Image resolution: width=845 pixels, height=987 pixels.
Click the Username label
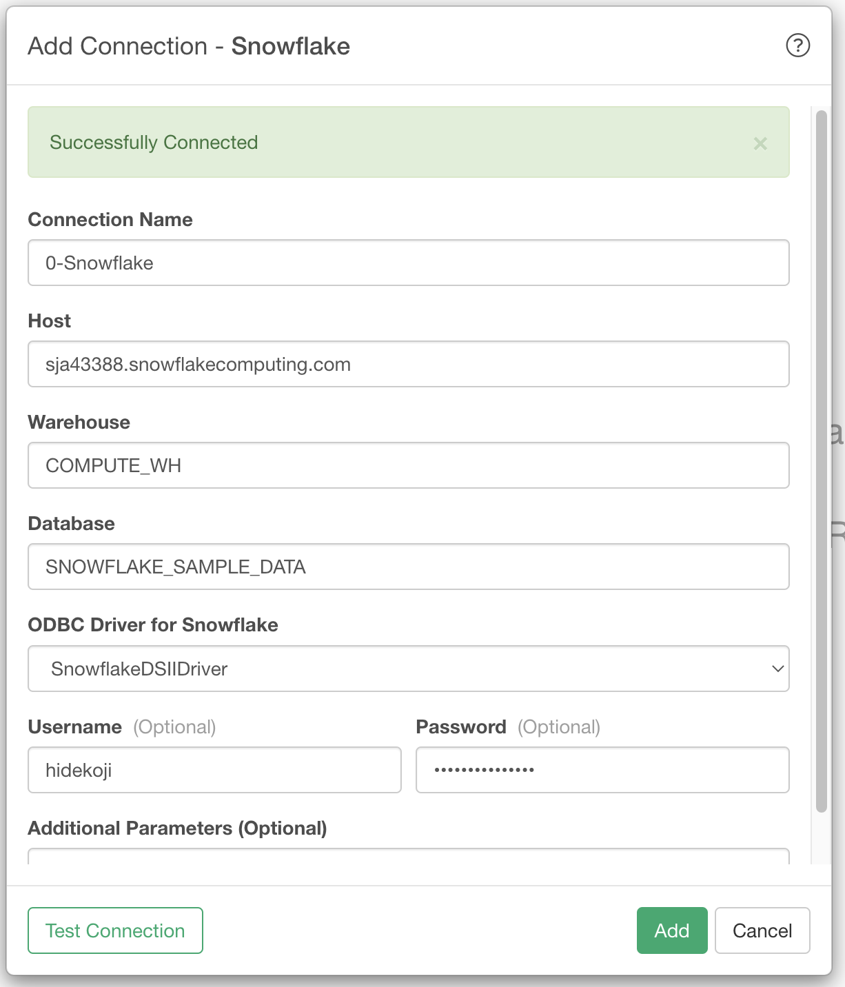click(x=75, y=727)
